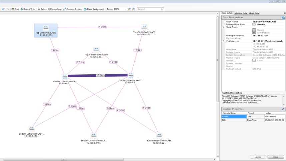Screen dimensions: 286x161
Task: Click the 1 Gbps label between top switches
Action: [x=103, y=27]
